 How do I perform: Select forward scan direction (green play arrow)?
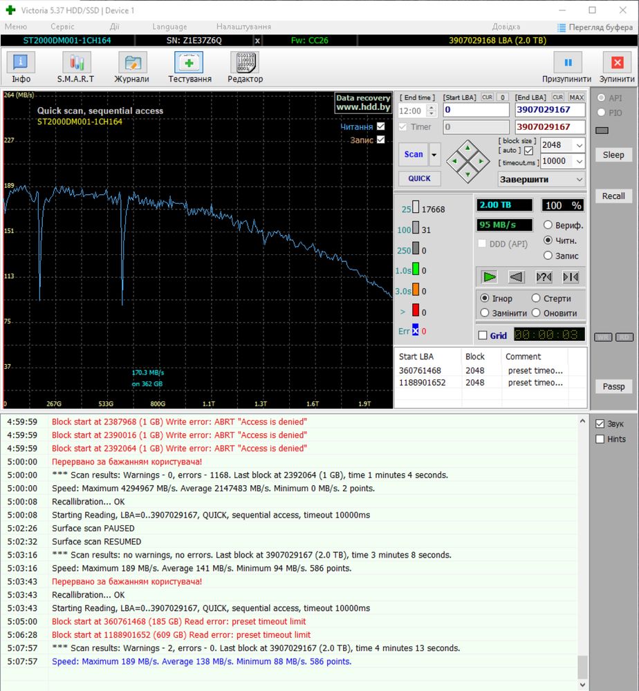coord(490,277)
